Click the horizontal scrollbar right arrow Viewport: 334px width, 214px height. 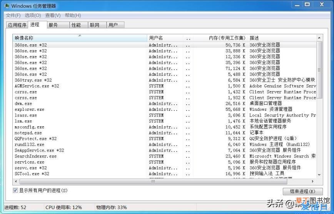click(313, 181)
